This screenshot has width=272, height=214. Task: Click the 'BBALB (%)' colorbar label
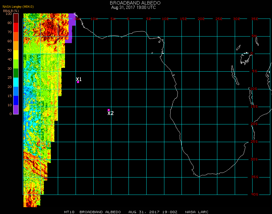(11, 11)
